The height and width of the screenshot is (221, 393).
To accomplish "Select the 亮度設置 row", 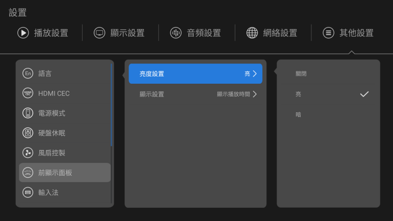I will (195, 73).
